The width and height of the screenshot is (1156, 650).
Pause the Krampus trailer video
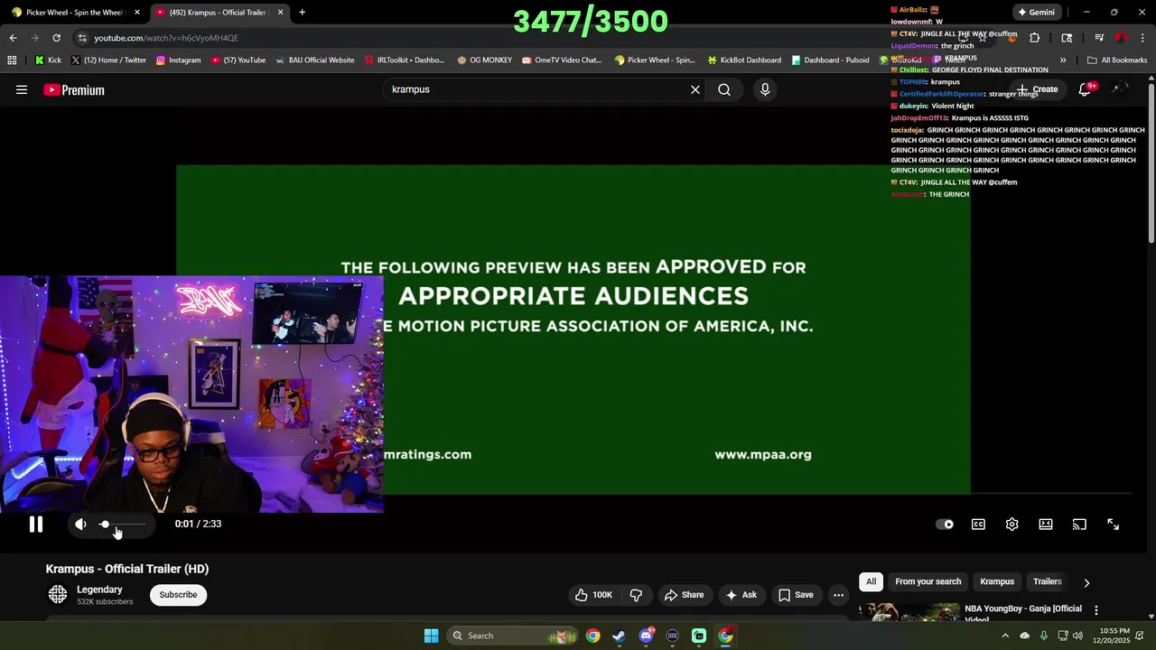point(36,525)
